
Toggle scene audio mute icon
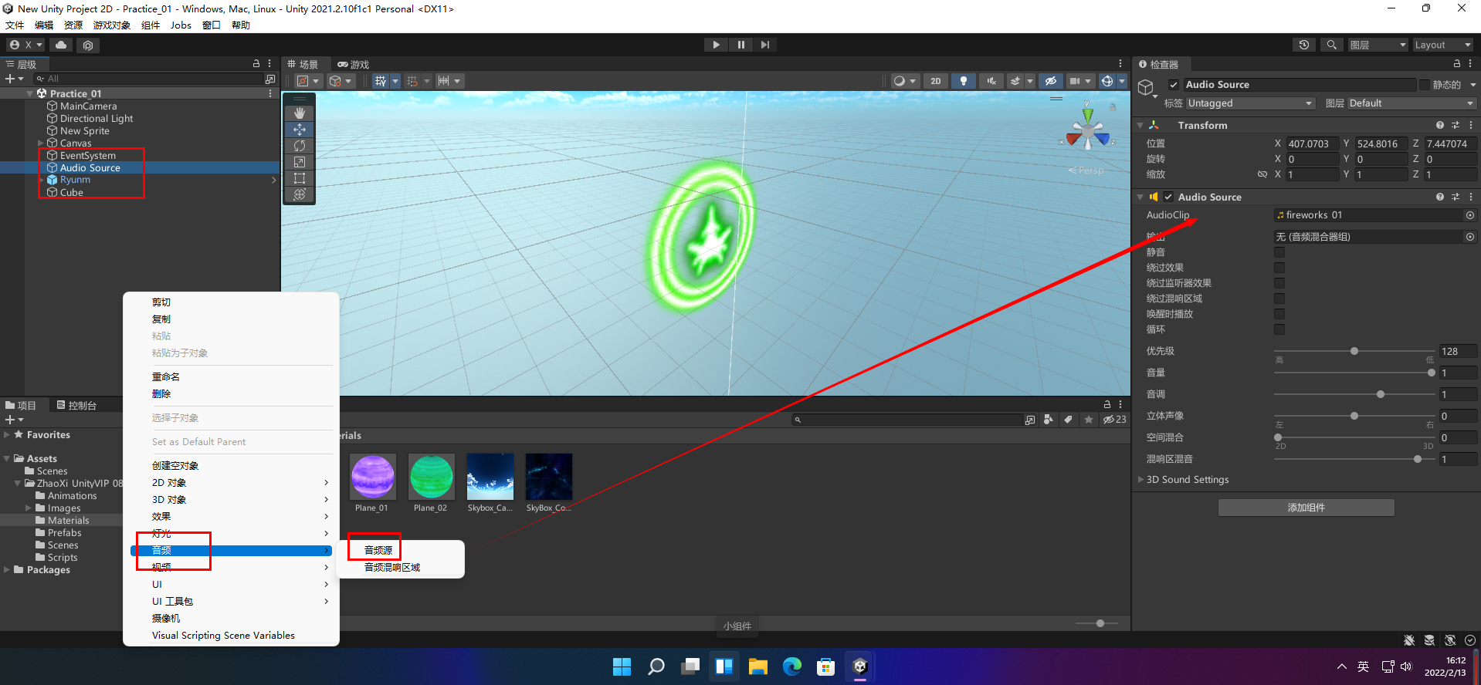coord(991,81)
